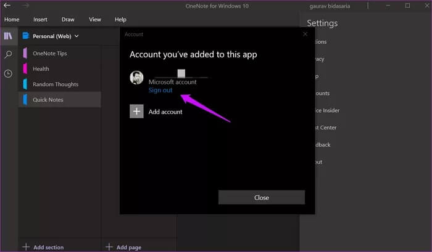Select the Quick Notes section
The height and width of the screenshot is (252, 432).
[60, 100]
